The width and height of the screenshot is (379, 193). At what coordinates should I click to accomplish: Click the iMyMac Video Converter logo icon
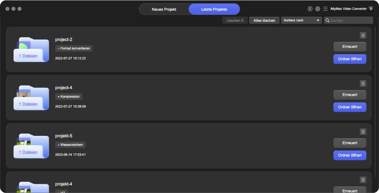coord(371,9)
